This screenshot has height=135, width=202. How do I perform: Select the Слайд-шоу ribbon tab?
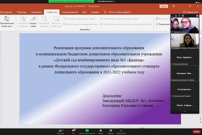(52, 12)
